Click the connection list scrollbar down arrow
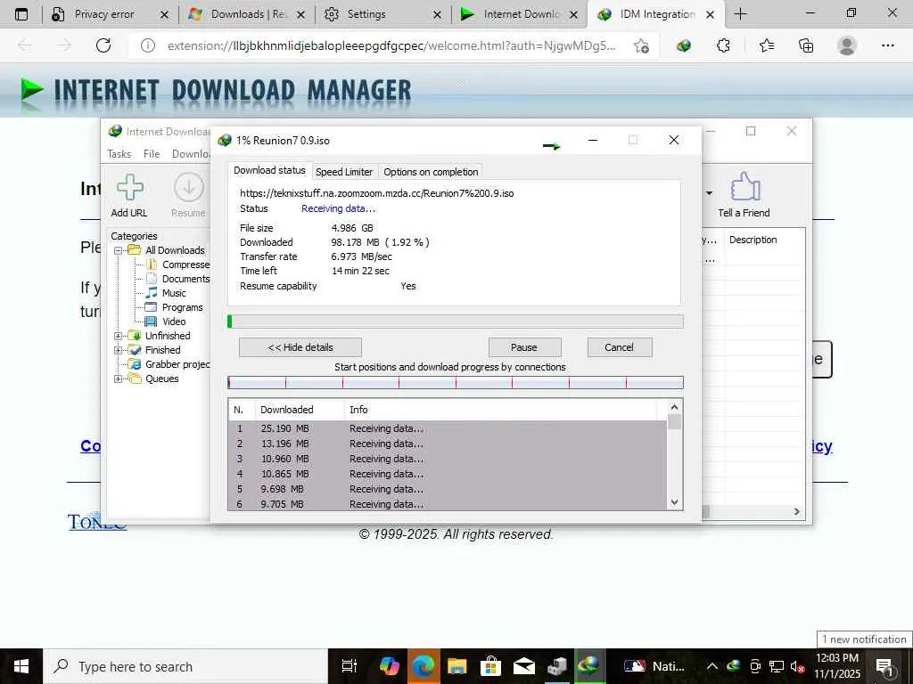 tap(674, 502)
